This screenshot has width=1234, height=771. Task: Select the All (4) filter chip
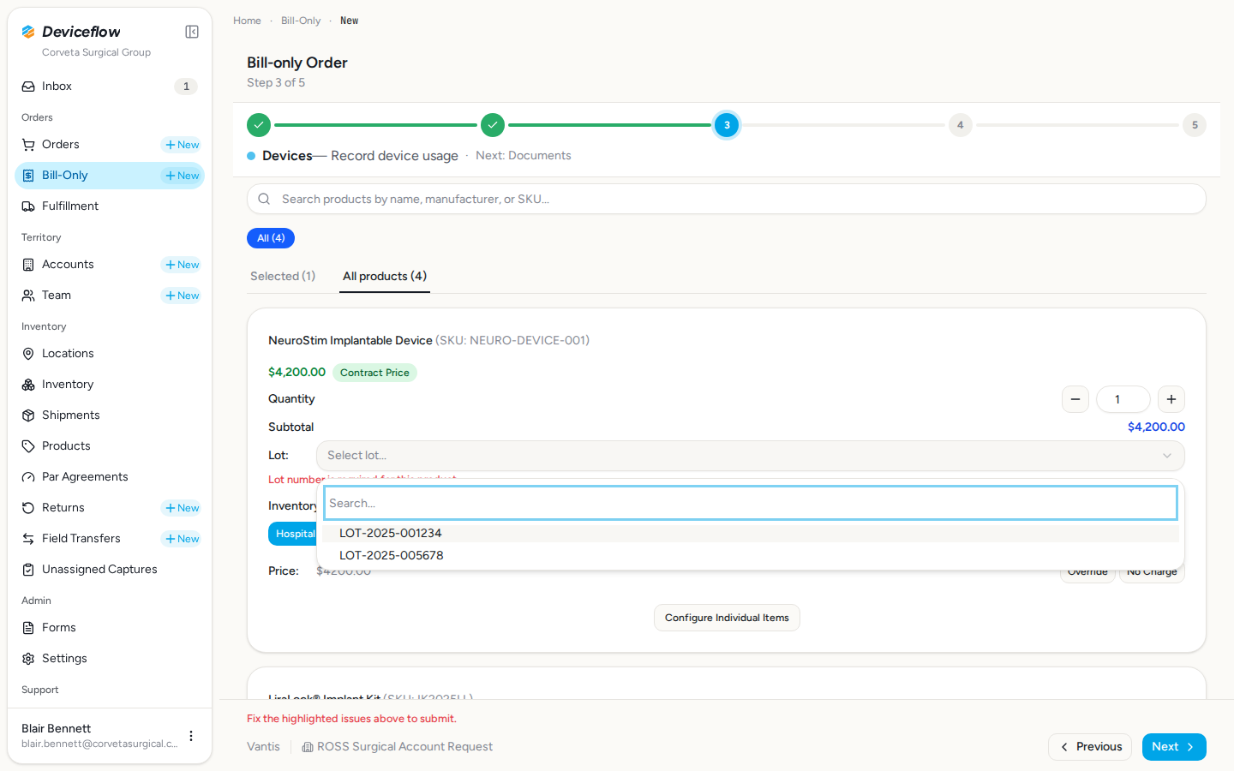coord(271,238)
